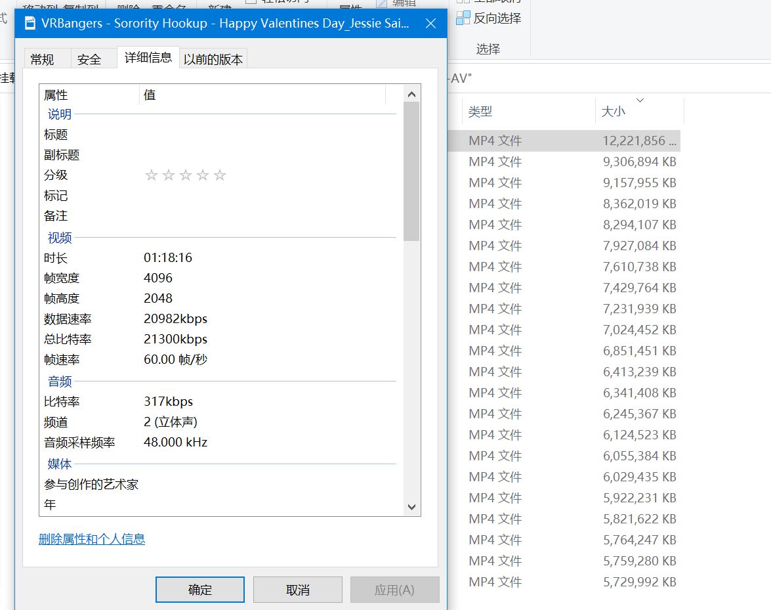Select the file sized 6,029,435 KB
Image resolution: width=771 pixels, height=610 pixels.
pos(564,477)
